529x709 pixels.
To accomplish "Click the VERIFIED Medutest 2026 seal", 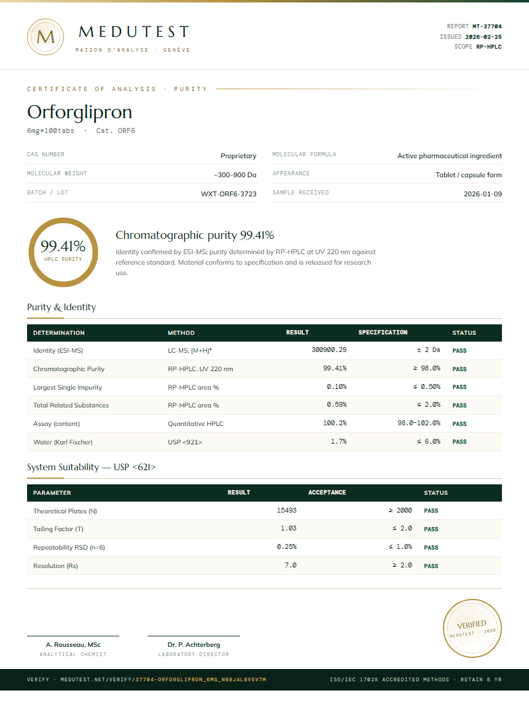I will coord(472,628).
